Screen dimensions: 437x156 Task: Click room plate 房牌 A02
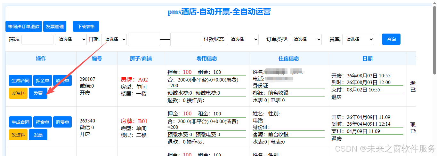[x=134, y=80]
